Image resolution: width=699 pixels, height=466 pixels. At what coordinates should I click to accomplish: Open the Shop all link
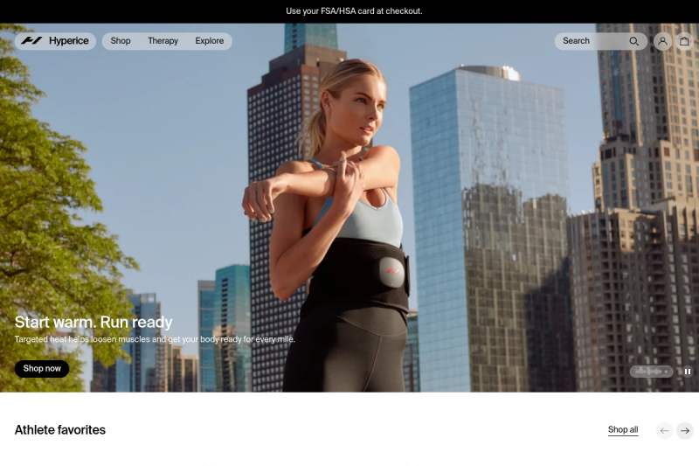coord(623,430)
